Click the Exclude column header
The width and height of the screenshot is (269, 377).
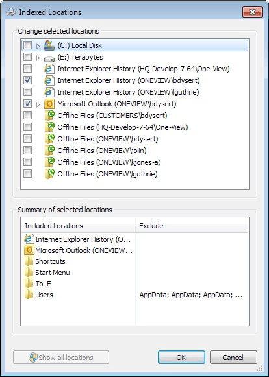(192, 226)
